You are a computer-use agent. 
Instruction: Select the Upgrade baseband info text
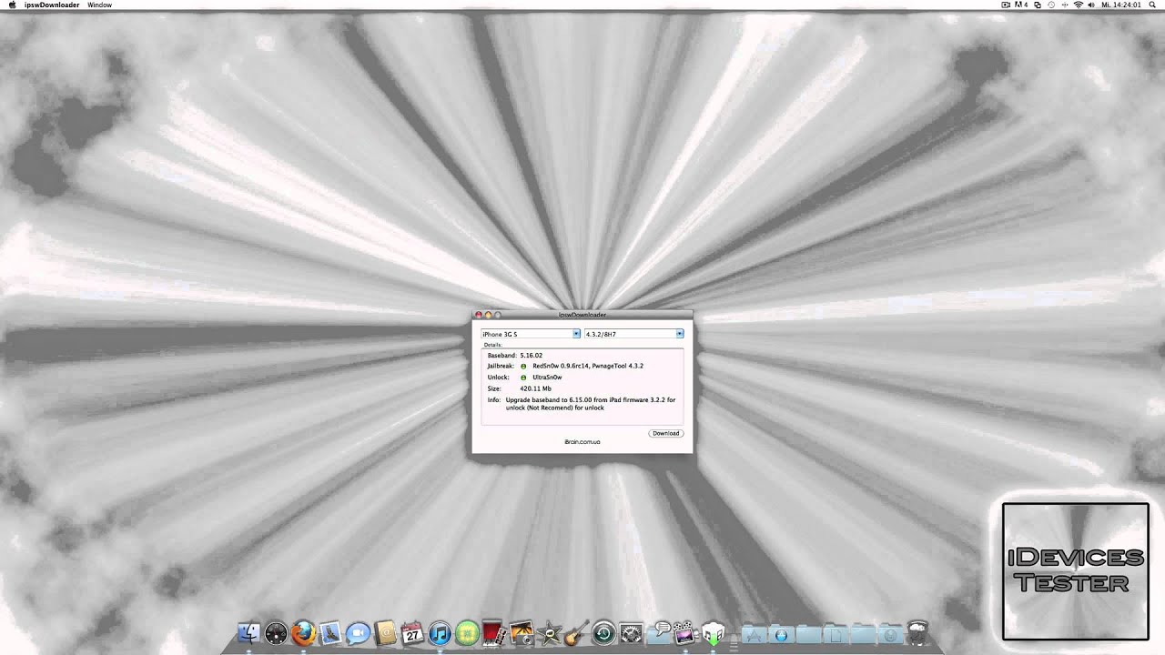[x=590, y=403]
